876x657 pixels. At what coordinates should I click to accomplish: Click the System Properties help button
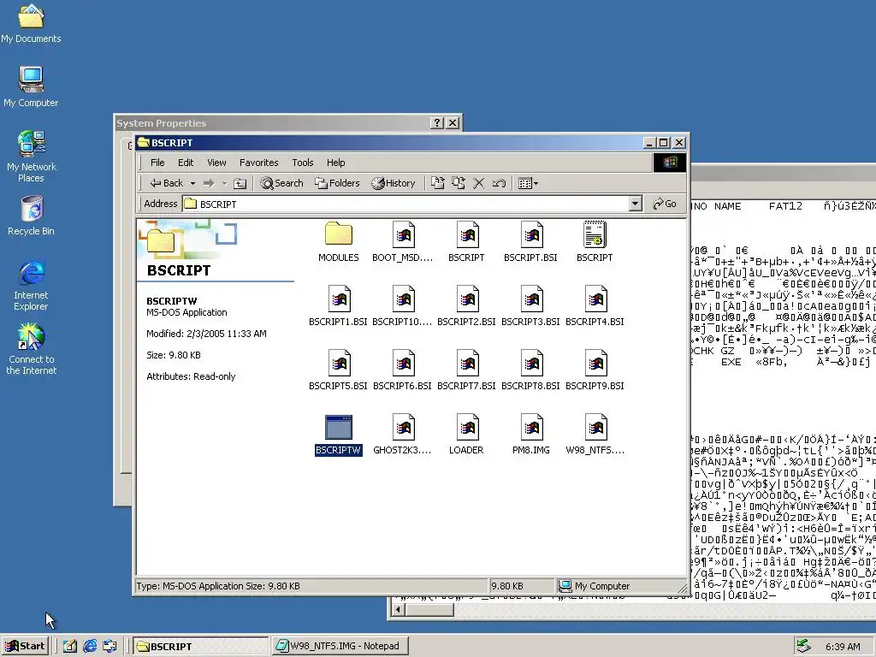[x=438, y=123]
